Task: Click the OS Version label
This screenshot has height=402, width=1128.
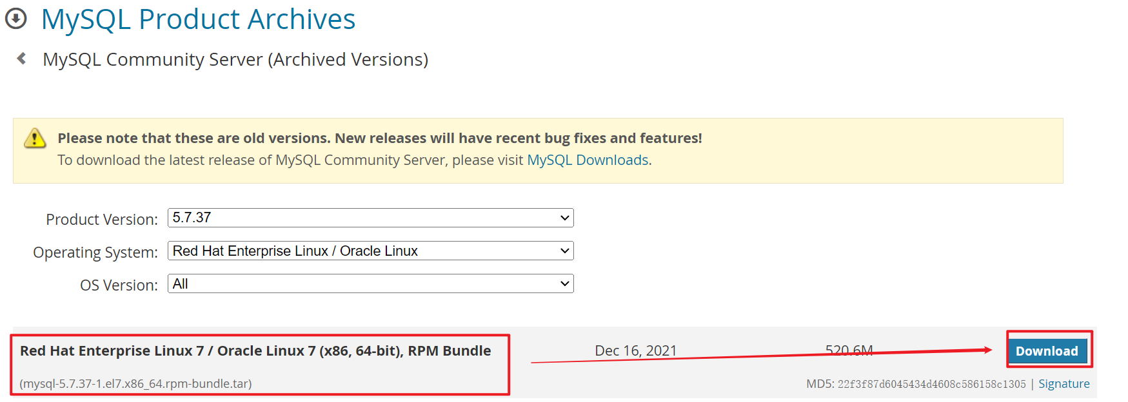Action: pyautogui.click(x=119, y=285)
